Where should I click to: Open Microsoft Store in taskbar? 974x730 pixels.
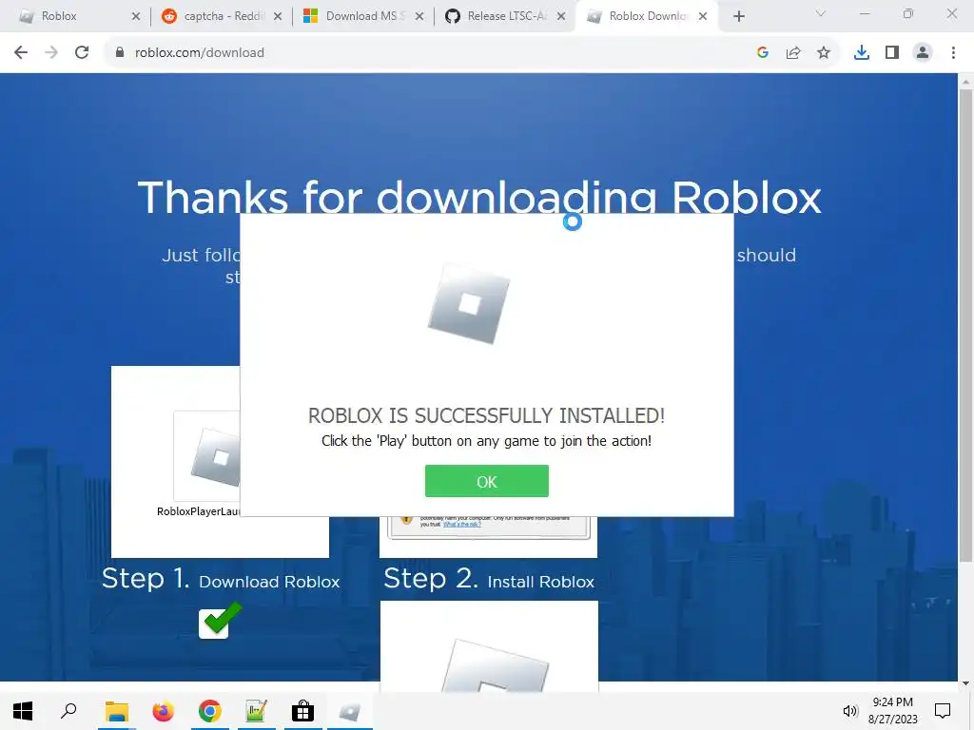click(302, 711)
